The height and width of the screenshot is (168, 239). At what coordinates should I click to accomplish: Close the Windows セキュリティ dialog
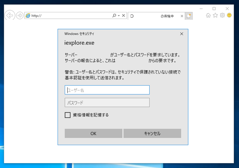coord(182,34)
